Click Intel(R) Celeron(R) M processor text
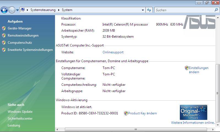 [125, 24]
